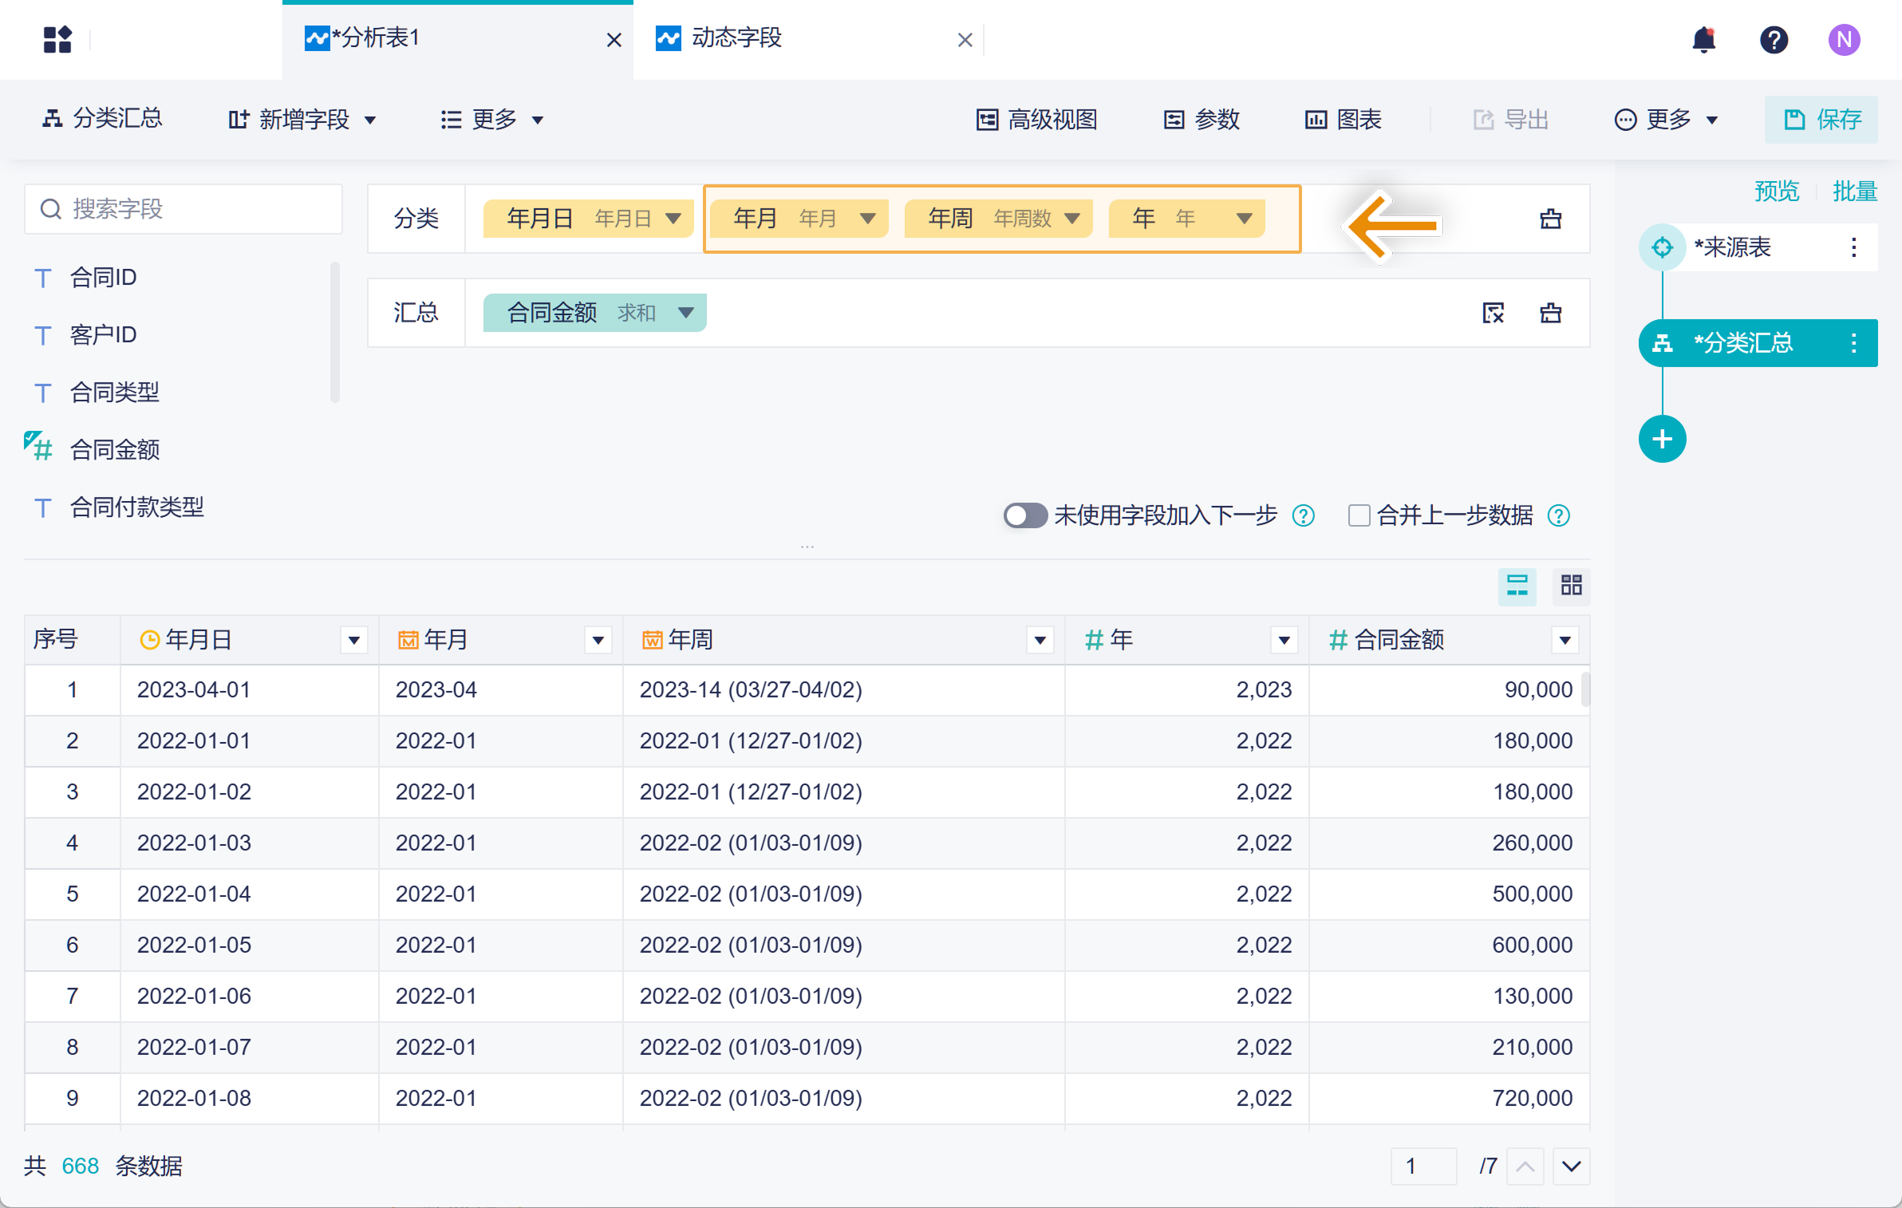1902x1208 pixels.
Task: Add a new step with plus button
Action: (1662, 439)
